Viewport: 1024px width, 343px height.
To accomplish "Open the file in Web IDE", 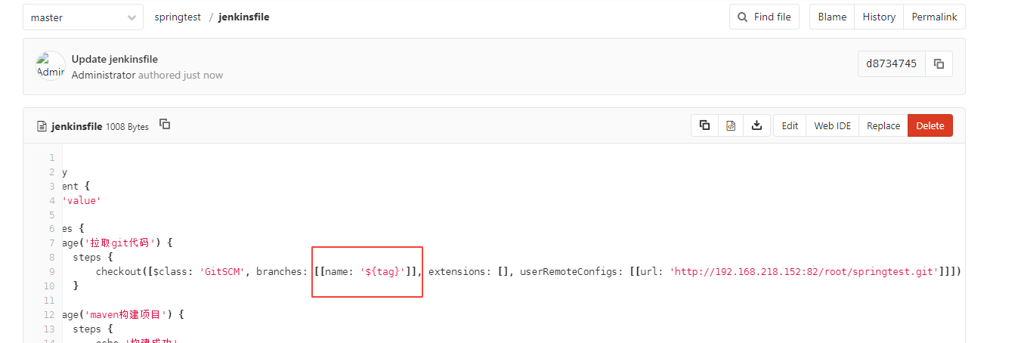I will point(832,125).
